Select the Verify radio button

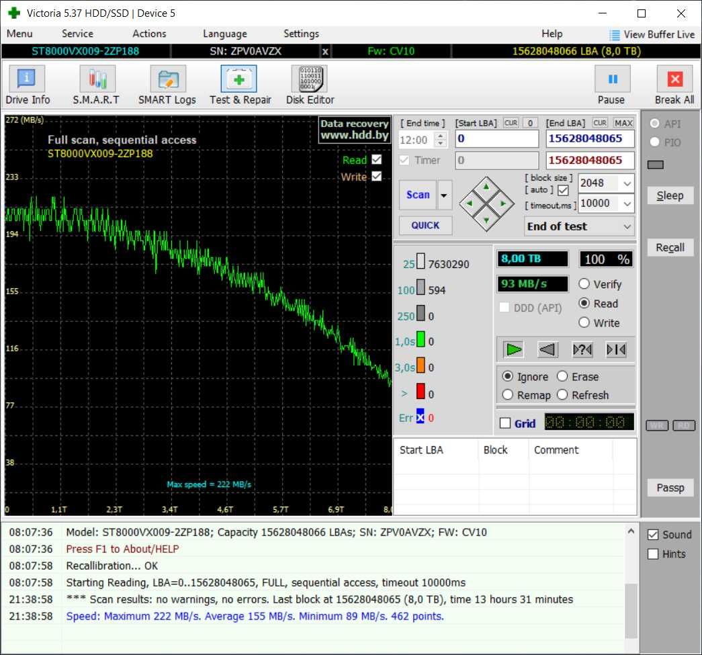point(584,284)
